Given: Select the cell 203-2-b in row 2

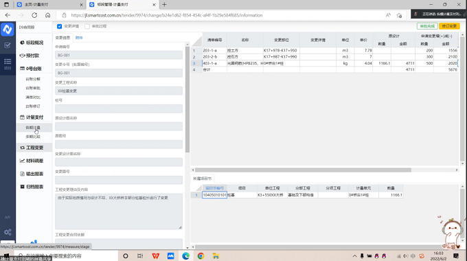Looking at the screenshot, I should (x=214, y=56).
